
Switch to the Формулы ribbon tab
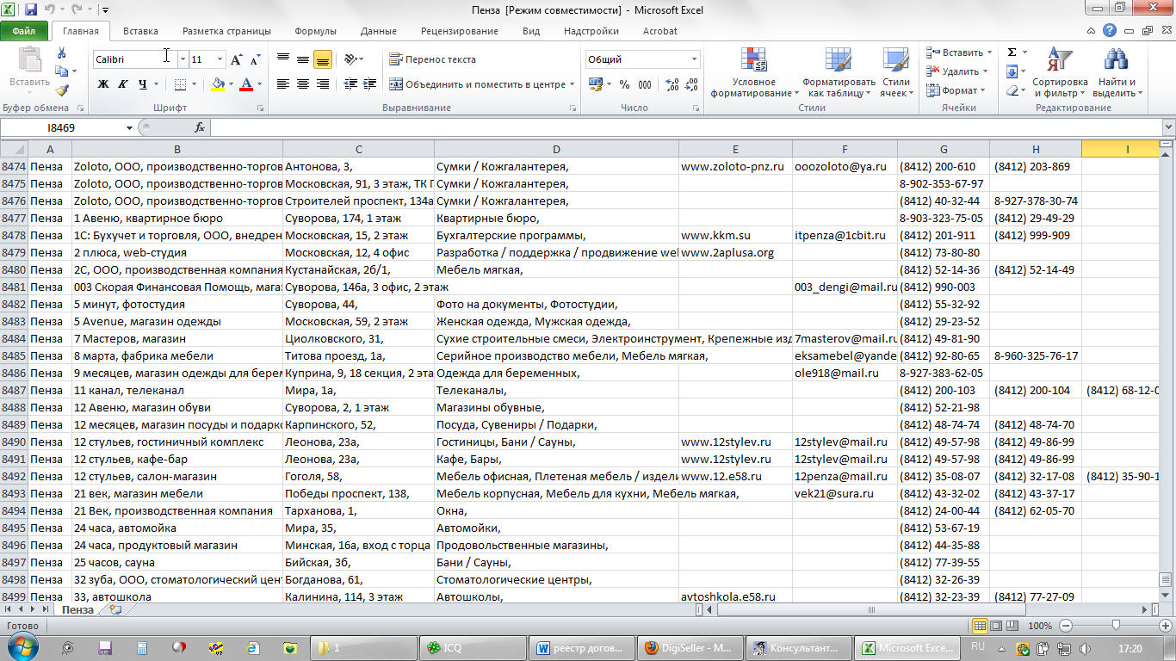click(x=315, y=31)
